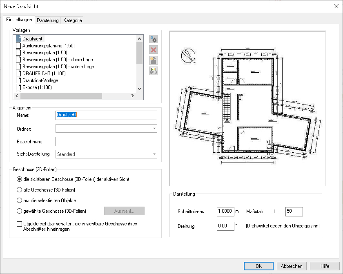
Task: Click file icon of Bewehrungsplan (1:50) - untere Lage
Action: pos(18,66)
